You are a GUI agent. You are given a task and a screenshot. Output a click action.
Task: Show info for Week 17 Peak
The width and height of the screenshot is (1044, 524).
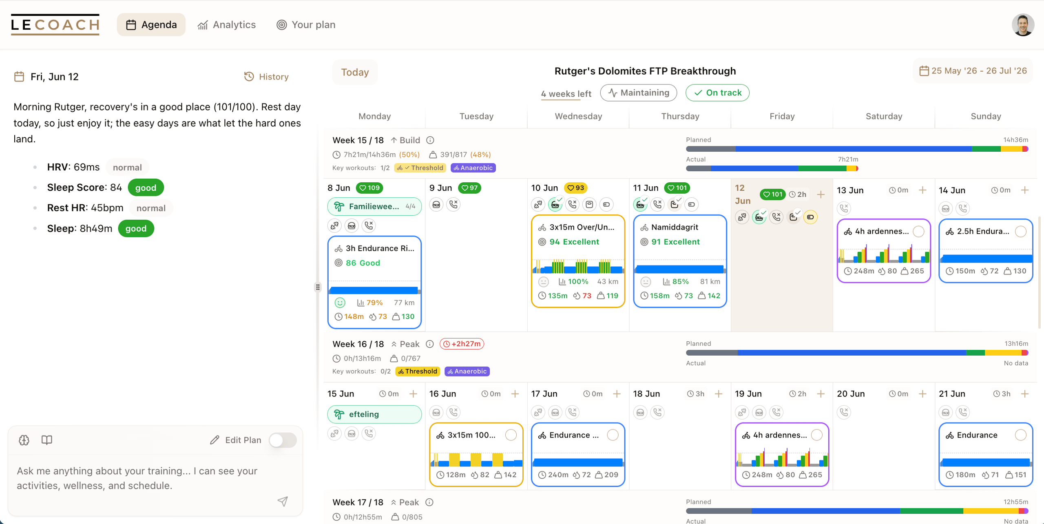[x=429, y=502]
